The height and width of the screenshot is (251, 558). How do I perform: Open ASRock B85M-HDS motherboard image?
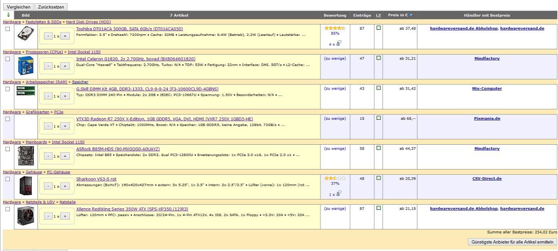pos(26,156)
